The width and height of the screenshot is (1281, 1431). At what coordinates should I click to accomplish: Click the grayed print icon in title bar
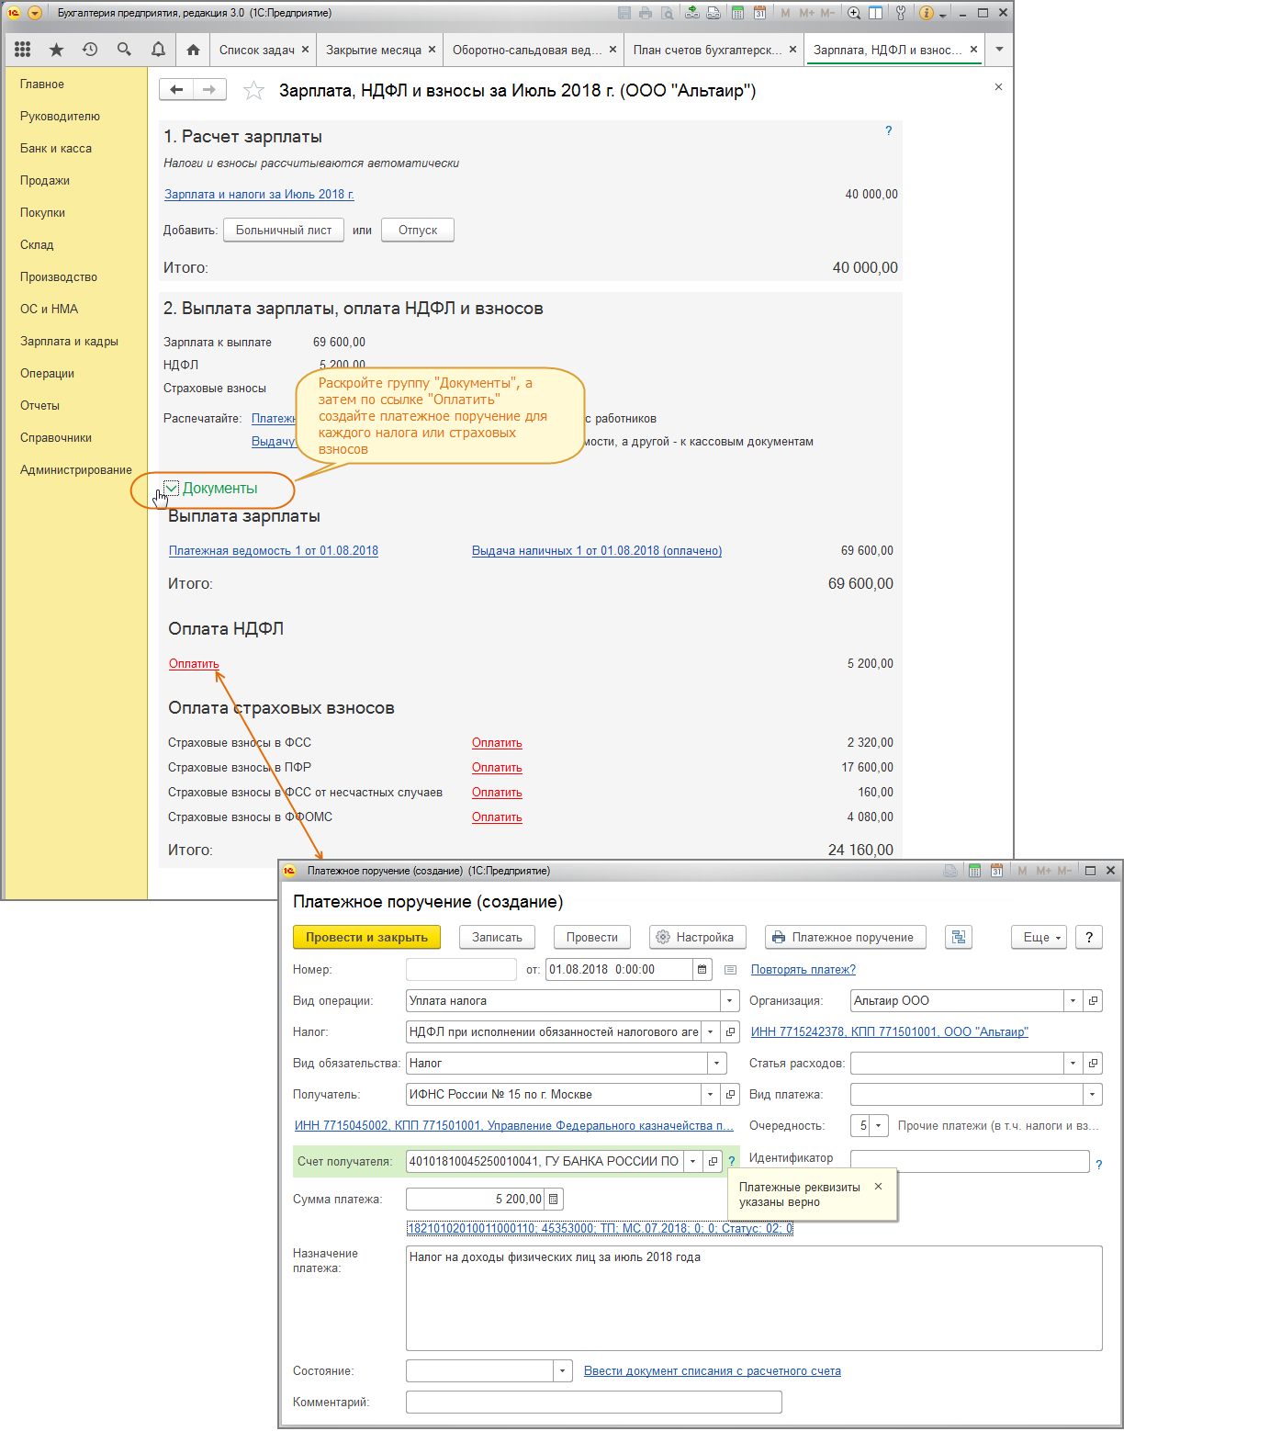pyautogui.click(x=646, y=13)
